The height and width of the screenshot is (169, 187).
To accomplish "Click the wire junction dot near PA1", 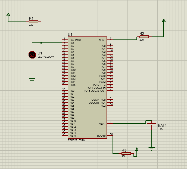I will pyautogui.click(x=41, y=43).
